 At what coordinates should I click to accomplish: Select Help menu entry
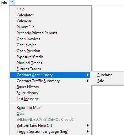pos(50,9)
